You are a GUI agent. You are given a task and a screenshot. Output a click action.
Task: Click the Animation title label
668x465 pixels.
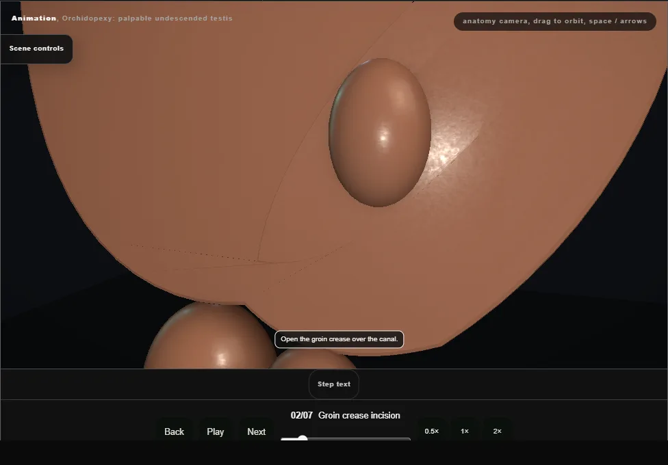pos(34,18)
